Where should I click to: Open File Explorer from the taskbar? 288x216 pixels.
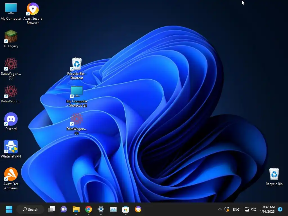tap(76, 209)
